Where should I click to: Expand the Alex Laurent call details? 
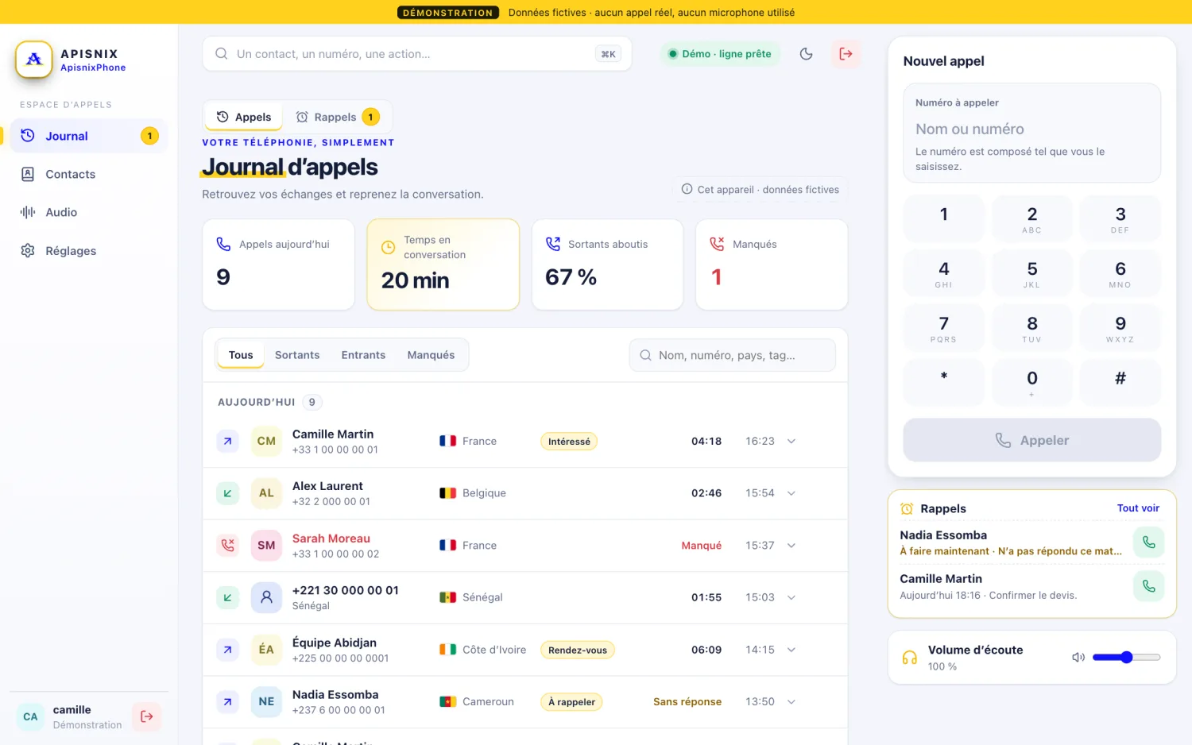[x=791, y=493]
